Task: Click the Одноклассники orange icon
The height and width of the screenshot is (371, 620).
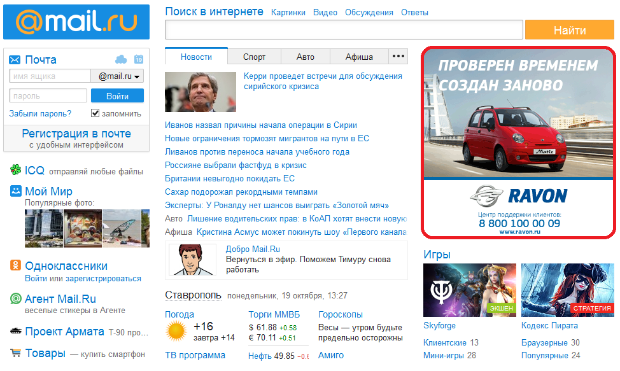Action: pyautogui.click(x=16, y=266)
